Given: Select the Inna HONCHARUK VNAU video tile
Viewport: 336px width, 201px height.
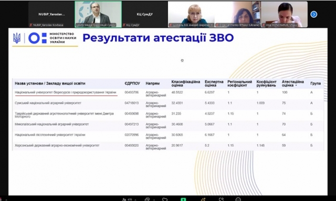Looking at the screenshot, I should (x=284, y=14).
